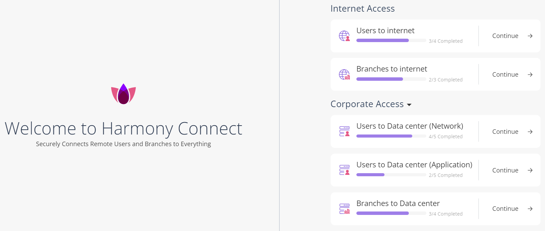Click the Users to internet progress bar
Viewport: 545px width, 231px height.
(391, 41)
